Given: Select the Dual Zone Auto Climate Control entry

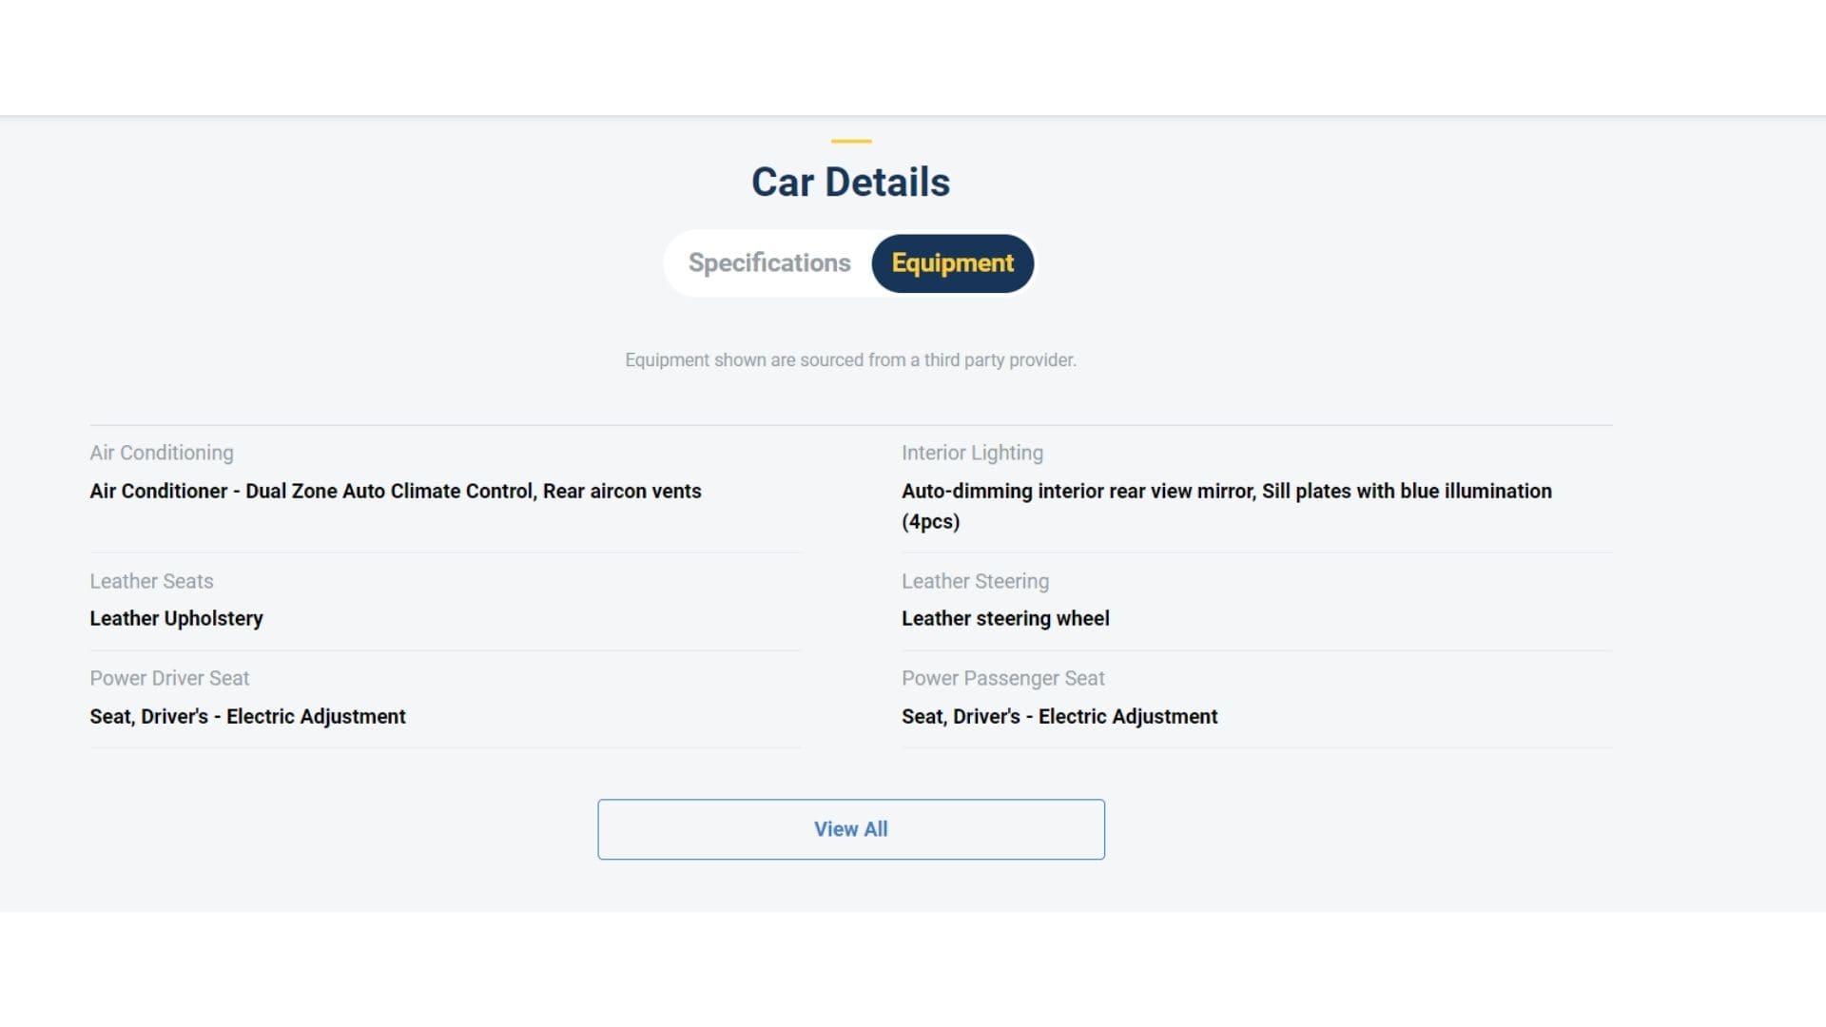Looking at the screenshot, I should (395, 491).
